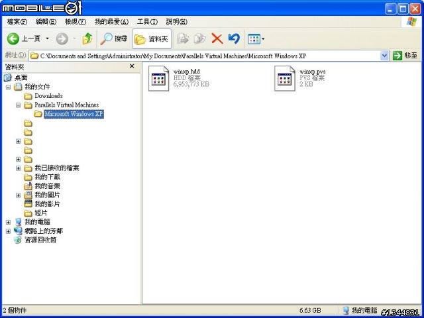Image resolution: width=424 pixels, height=318 pixels.
Task: Select the 我的影片 folder
Action: tap(47, 204)
